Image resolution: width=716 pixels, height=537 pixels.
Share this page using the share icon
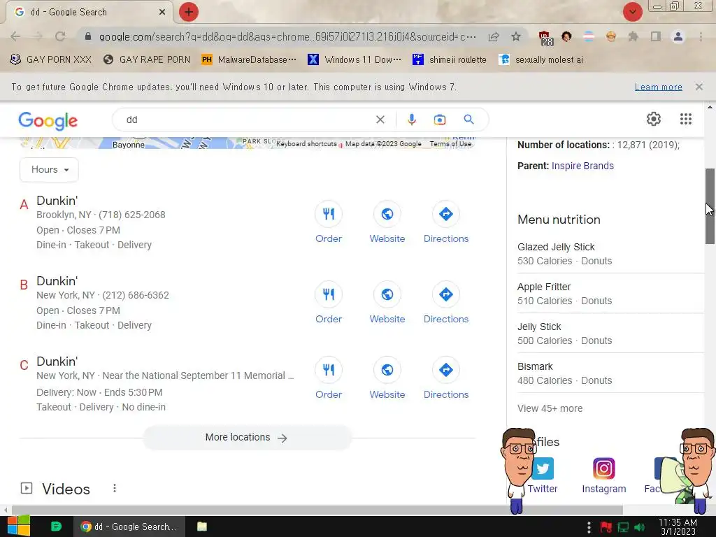[494, 36]
